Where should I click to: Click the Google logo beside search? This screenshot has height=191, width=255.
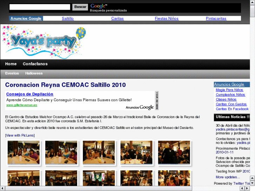click(x=99, y=6)
